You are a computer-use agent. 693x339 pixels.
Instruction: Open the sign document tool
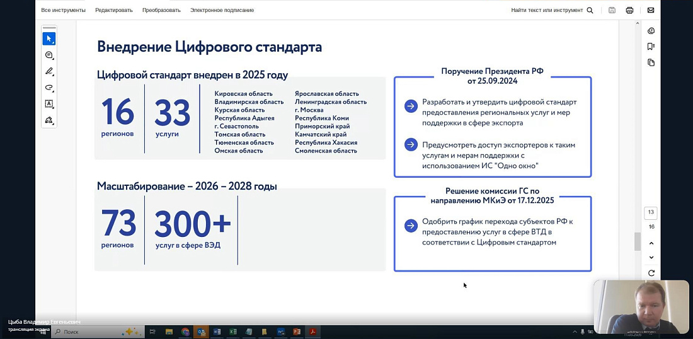[49, 120]
